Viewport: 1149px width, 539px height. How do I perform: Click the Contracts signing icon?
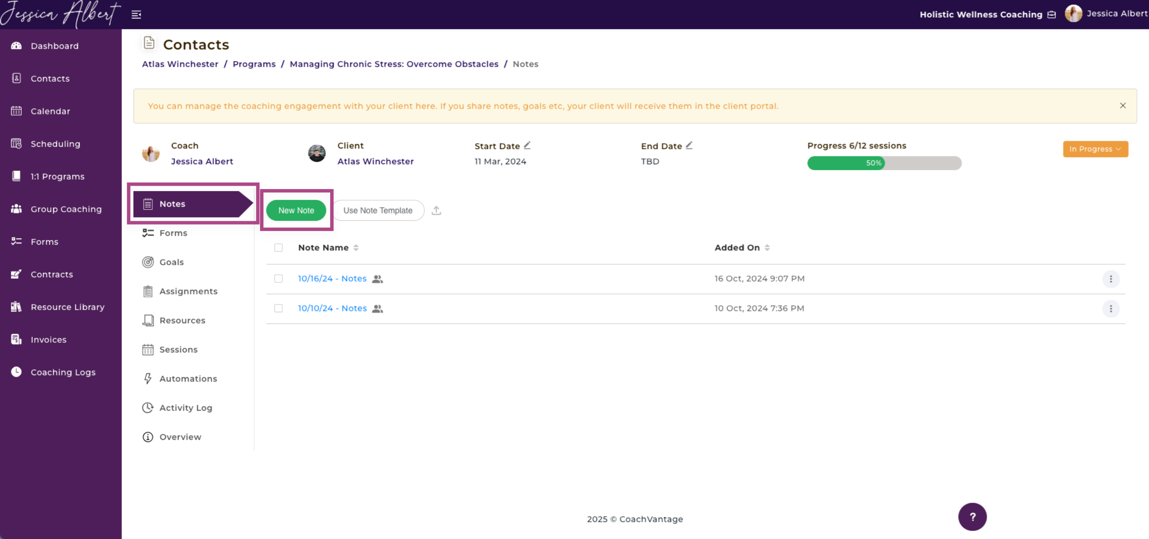(17, 274)
